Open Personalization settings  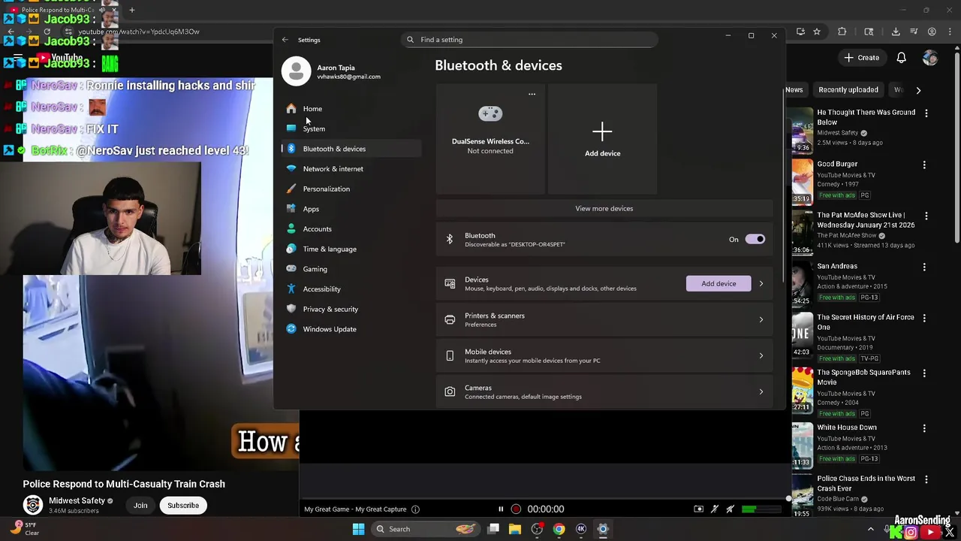click(326, 189)
